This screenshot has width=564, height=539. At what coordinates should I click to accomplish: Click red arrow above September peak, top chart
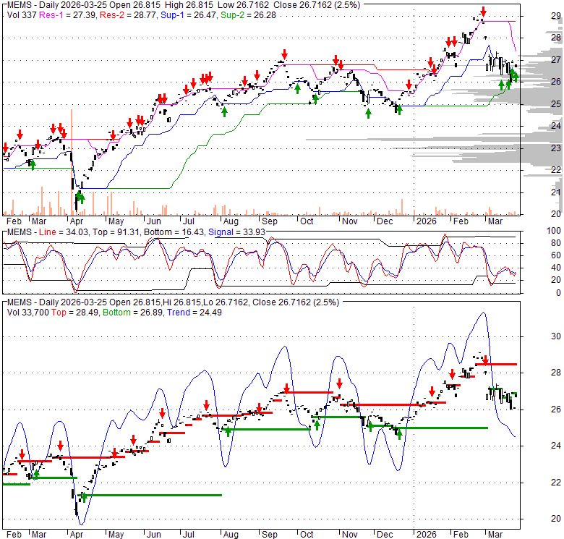tap(285, 54)
